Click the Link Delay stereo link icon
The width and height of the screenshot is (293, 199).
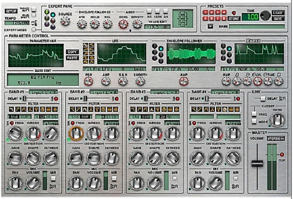click(282, 98)
